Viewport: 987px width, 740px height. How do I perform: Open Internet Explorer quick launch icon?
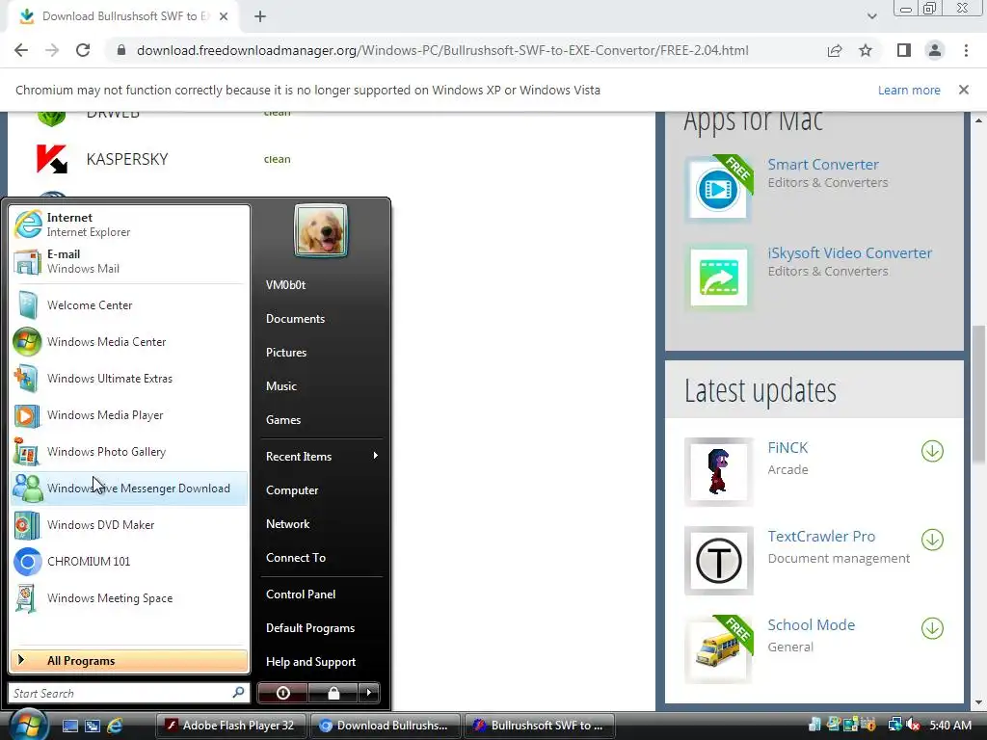click(x=115, y=726)
